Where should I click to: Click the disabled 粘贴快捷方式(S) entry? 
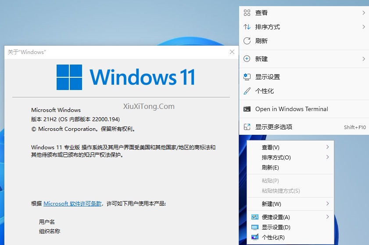point(290,191)
